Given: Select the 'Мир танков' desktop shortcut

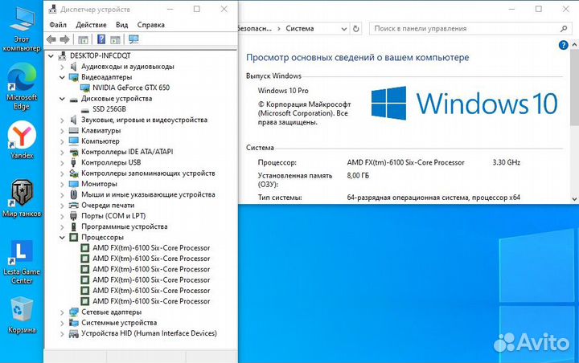Looking at the screenshot, I should pyautogui.click(x=22, y=198).
